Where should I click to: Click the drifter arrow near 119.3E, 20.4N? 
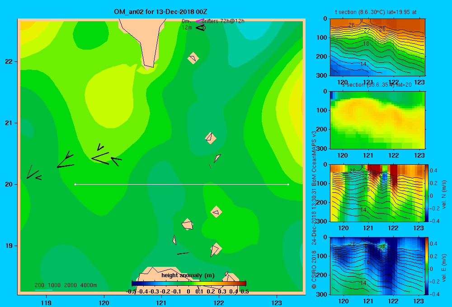66,159
